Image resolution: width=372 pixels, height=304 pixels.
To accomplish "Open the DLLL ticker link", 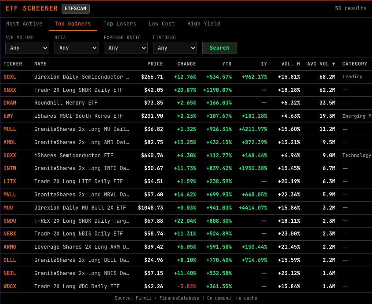I will point(10,260).
